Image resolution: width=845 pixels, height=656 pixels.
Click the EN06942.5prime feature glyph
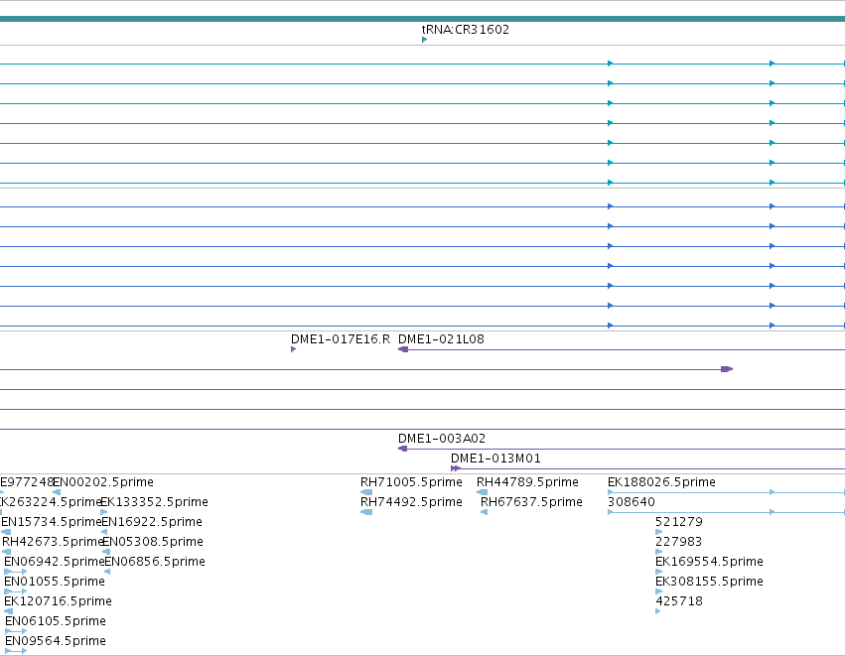tap(15, 572)
